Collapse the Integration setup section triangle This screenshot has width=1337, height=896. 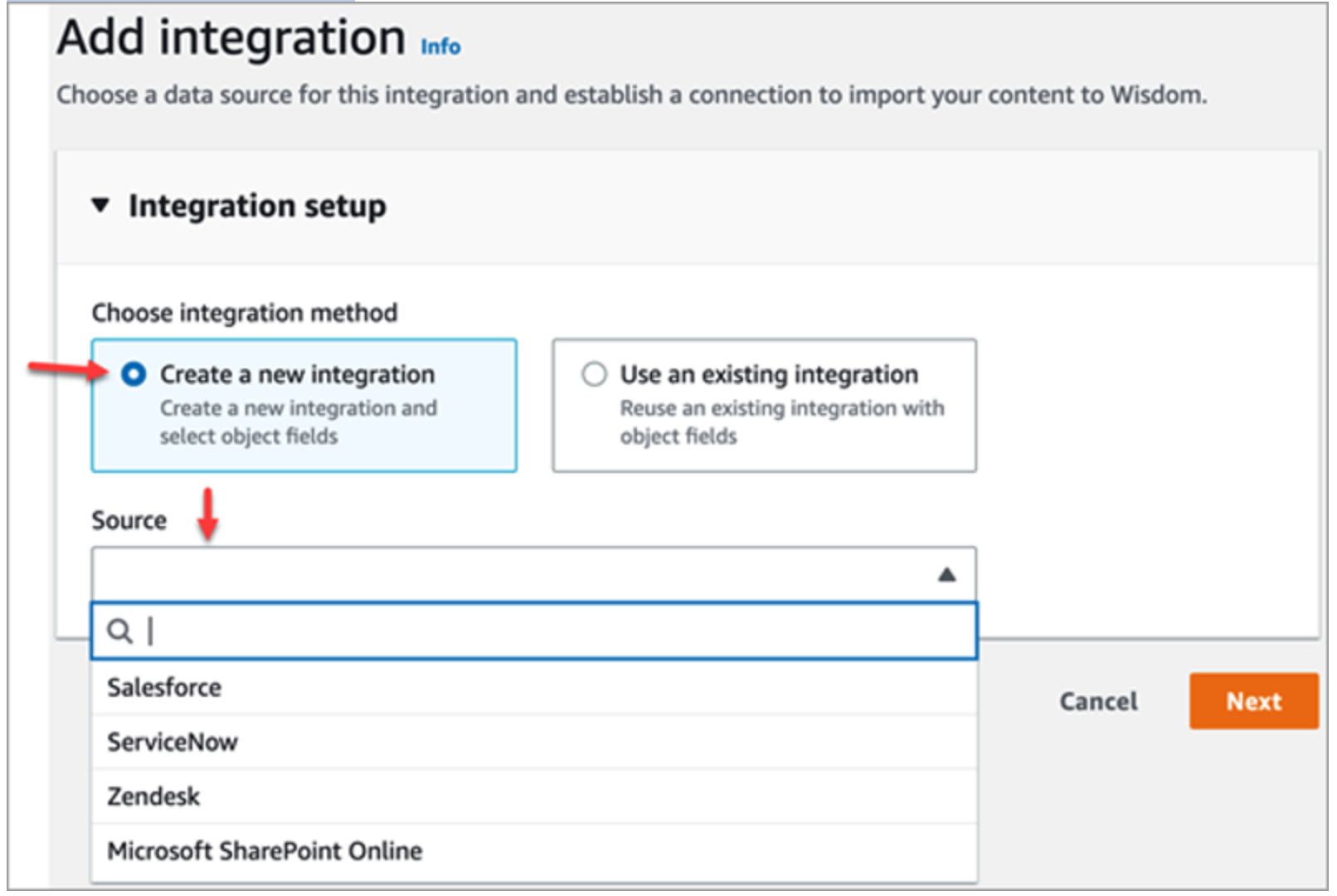100,205
